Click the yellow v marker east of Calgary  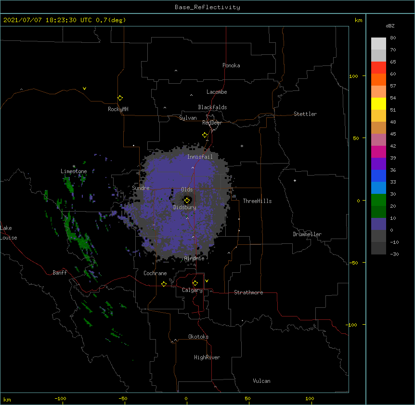207,281
